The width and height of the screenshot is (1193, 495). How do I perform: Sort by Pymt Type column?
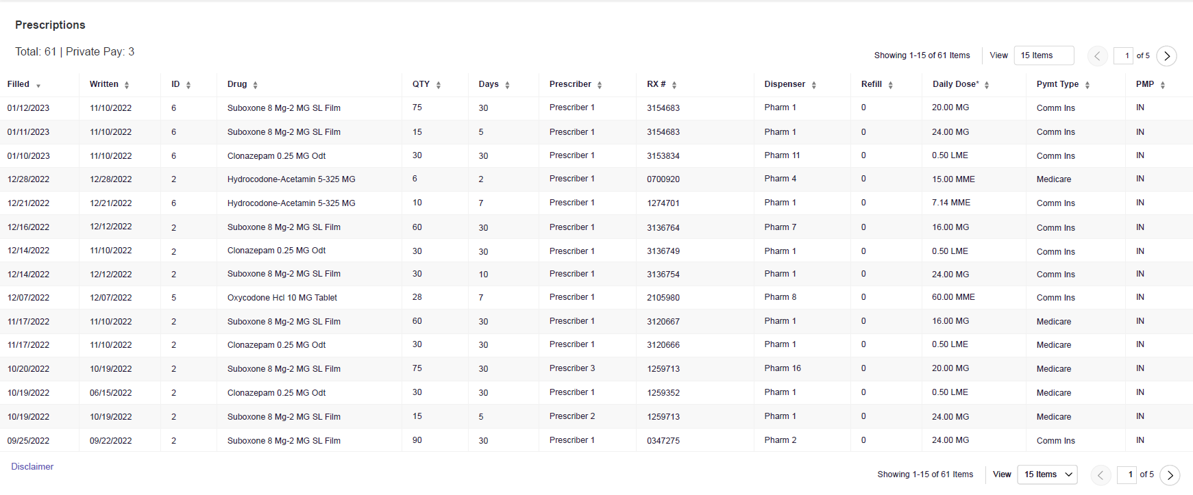tap(1087, 85)
